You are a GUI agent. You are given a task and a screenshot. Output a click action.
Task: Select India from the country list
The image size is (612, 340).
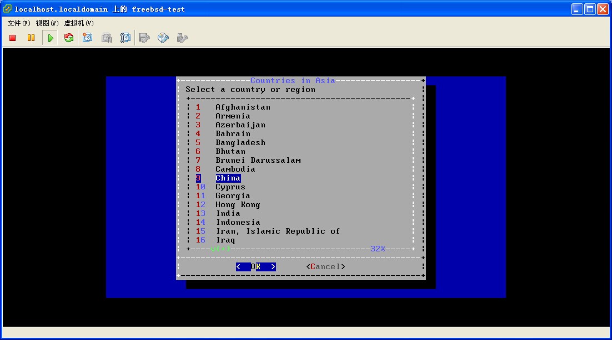tap(228, 213)
